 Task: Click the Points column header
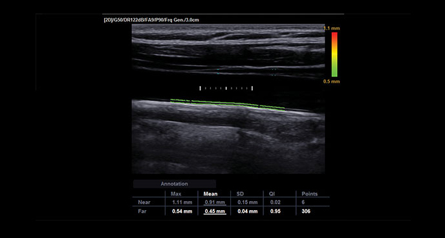pyautogui.click(x=310, y=194)
